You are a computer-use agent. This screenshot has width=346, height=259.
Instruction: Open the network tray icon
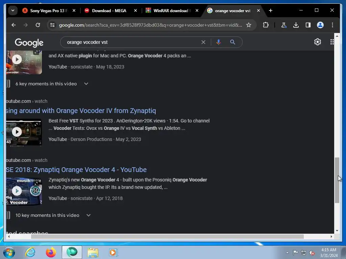click(304, 253)
